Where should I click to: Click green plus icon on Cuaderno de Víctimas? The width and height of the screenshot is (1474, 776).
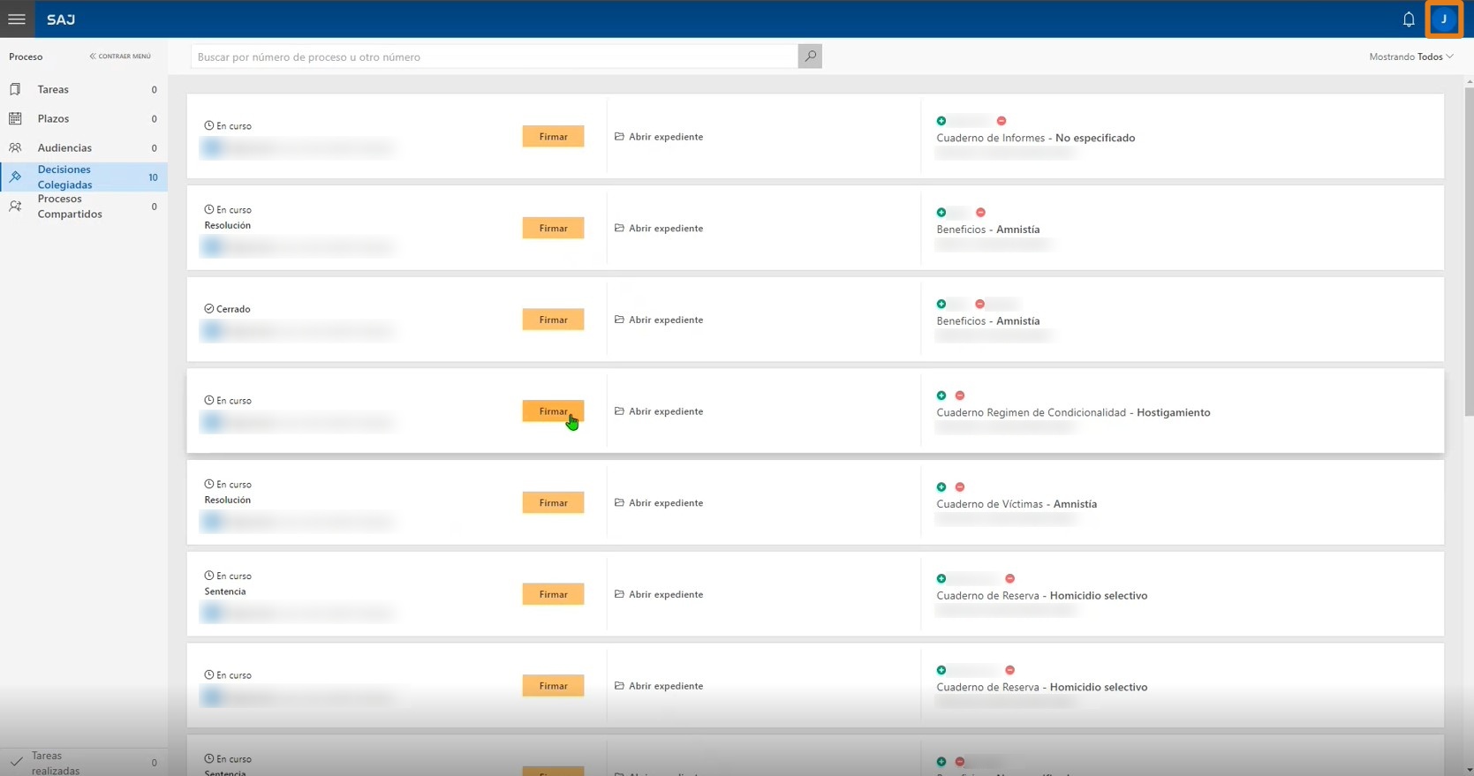point(941,487)
